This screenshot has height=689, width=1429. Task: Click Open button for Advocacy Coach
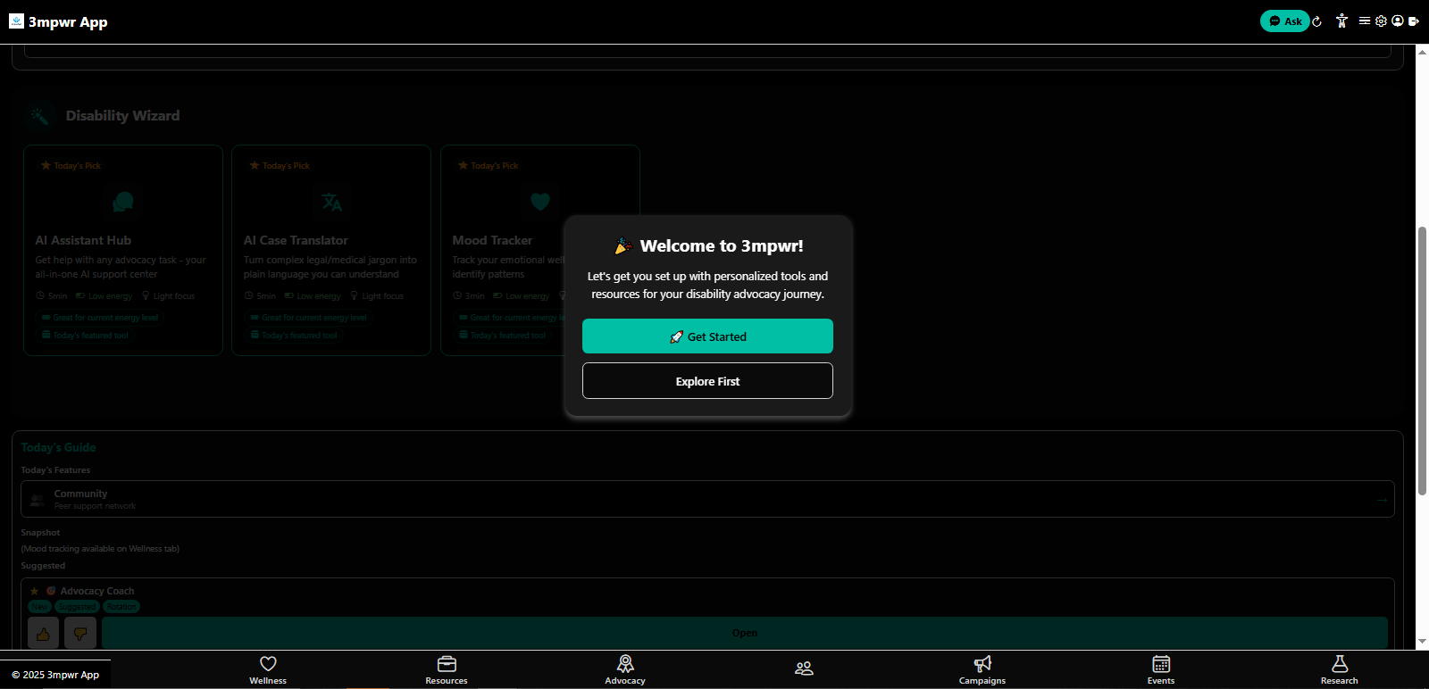tap(745, 633)
